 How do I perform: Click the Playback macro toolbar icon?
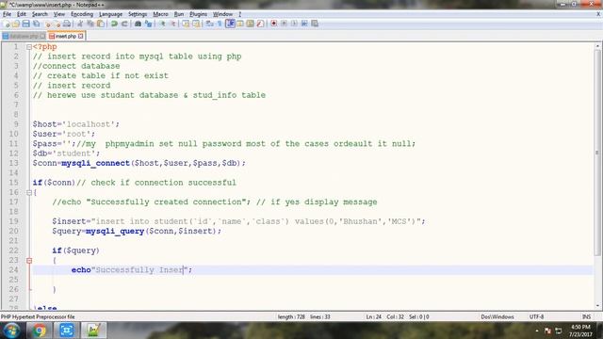[x=294, y=24]
